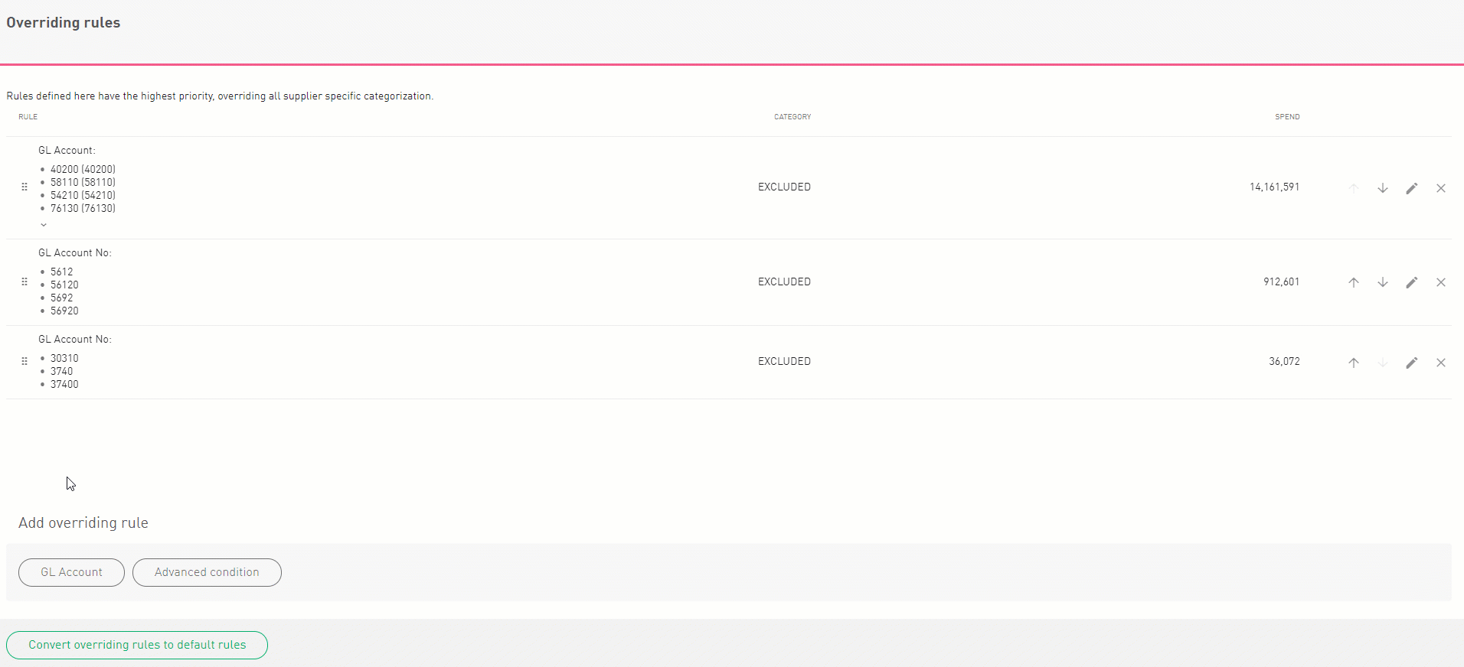
Task: Click drag handle of the 30310 rule
Action: pyautogui.click(x=25, y=361)
